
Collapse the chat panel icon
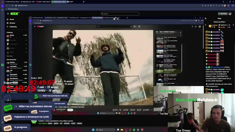[206, 18]
